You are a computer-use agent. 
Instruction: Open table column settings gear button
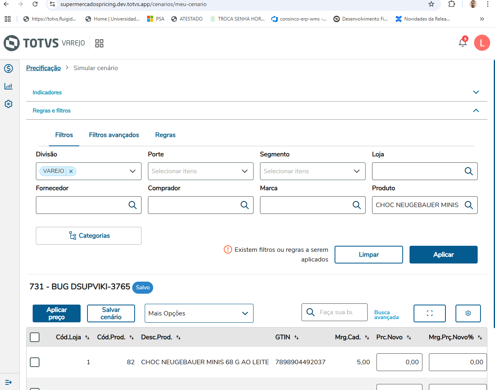(x=468, y=313)
